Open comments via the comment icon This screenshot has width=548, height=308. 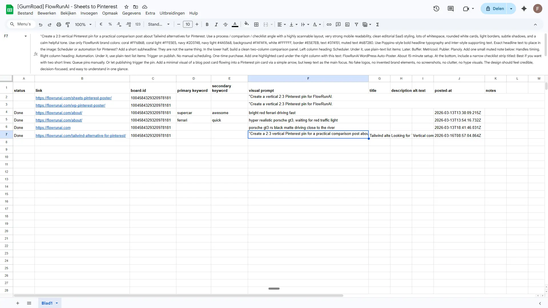(450, 9)
